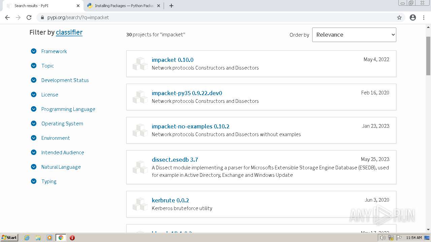Click the dissect.esedb package cube icon
The width and height of the screenshot is (431, 242).
click(x=140, y=167)
